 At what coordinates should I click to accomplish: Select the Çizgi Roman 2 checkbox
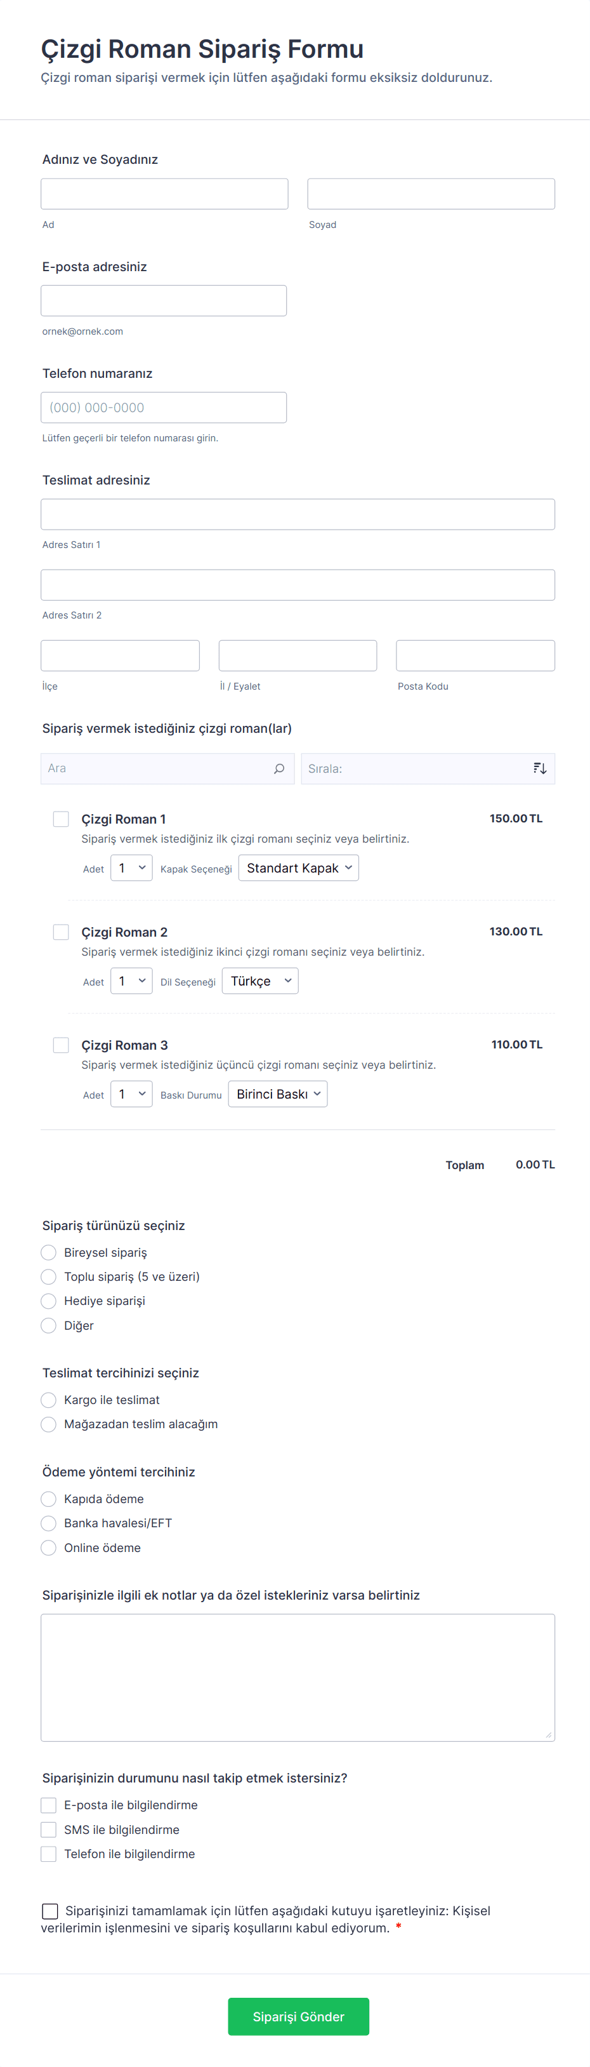tap(61, 932)
